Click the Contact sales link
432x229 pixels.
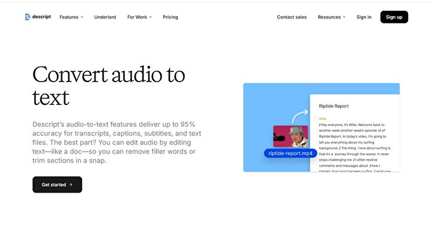(292, 17)
